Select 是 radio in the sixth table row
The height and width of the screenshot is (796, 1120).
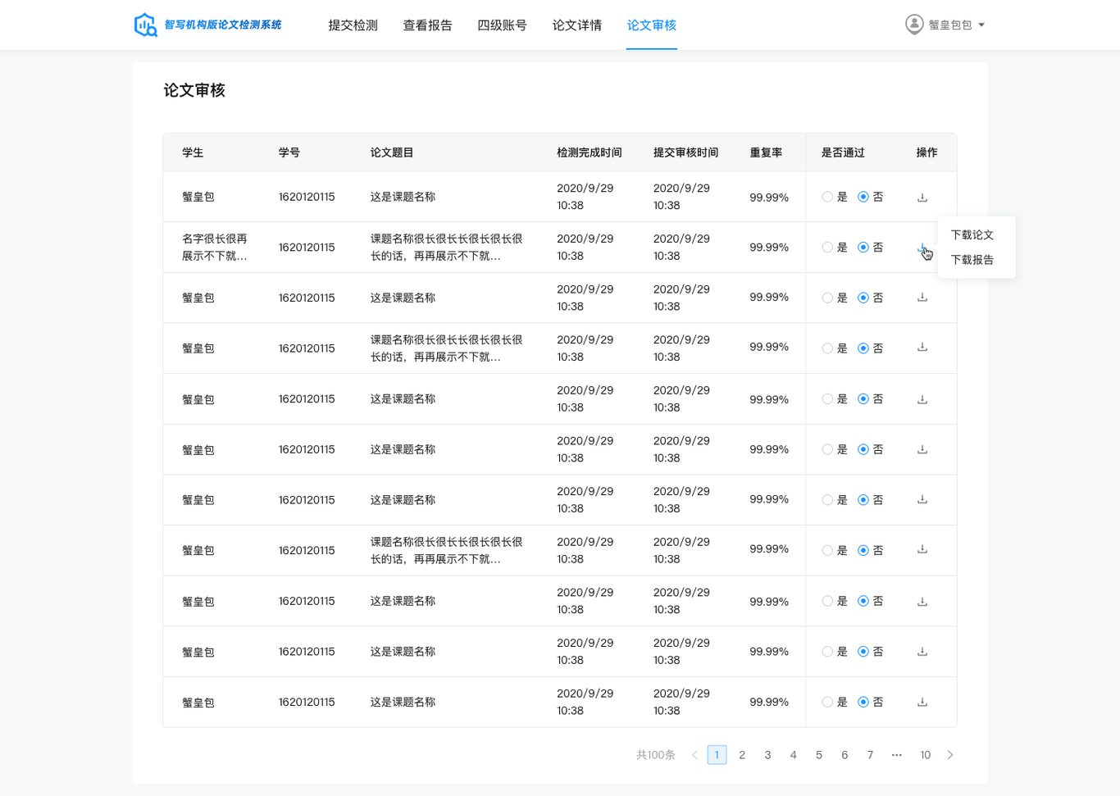827,449
